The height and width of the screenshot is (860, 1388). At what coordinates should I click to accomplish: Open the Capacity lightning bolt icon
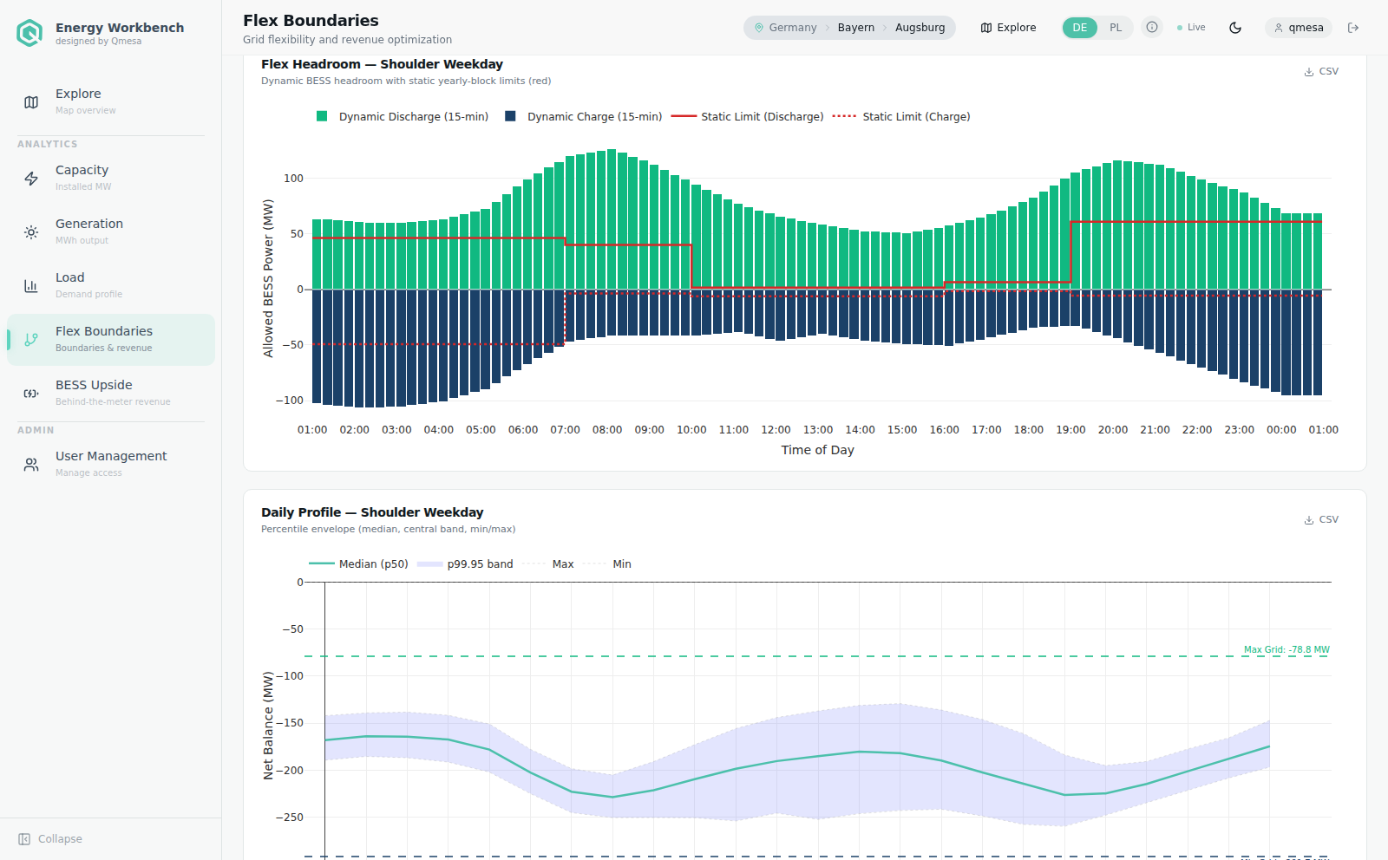click(31, 179)
